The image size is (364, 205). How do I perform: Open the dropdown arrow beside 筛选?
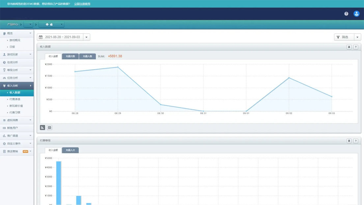[357, 37]
